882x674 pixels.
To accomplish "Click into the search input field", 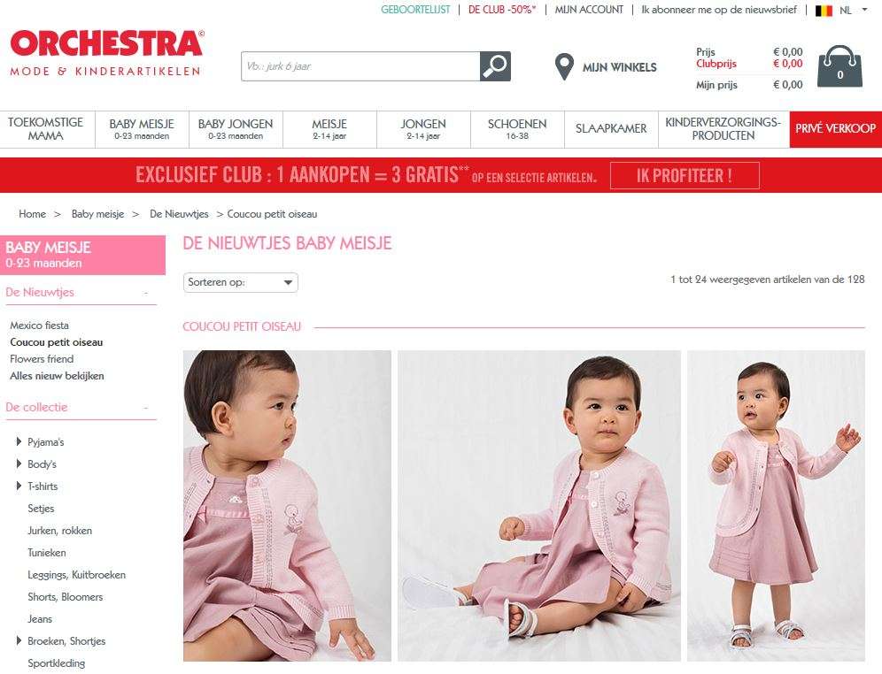I will coord(360,66).
